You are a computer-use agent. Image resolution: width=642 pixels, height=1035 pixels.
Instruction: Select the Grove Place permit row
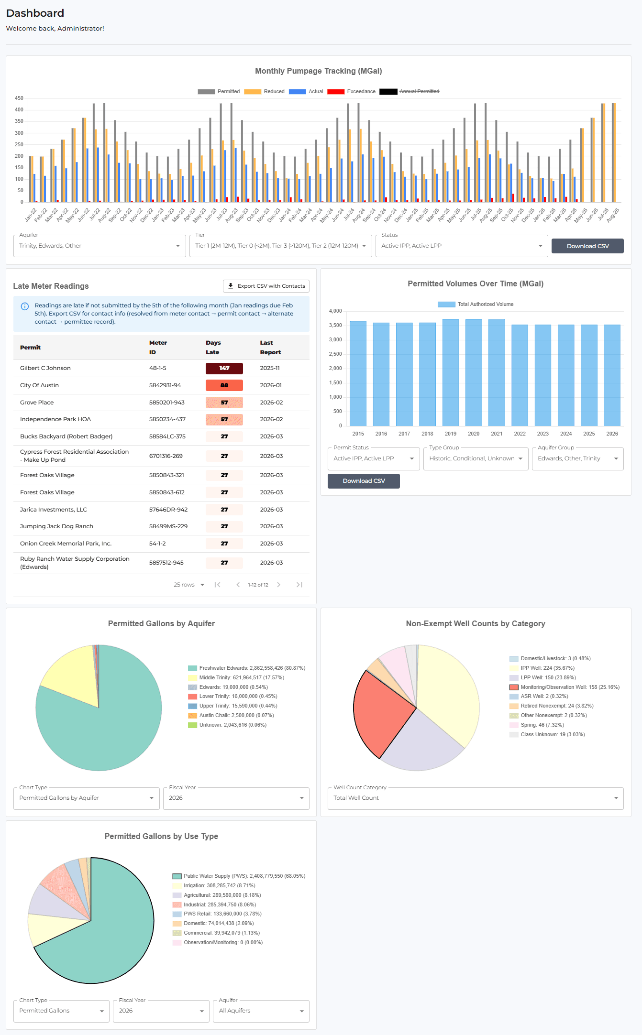click(161, 403)
